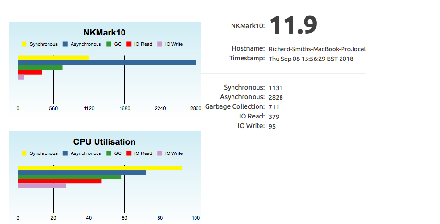Click the yellow Synchronous bar in NKMark10 chart
Viewport: 440px width, 224px height.
(54, 58)
